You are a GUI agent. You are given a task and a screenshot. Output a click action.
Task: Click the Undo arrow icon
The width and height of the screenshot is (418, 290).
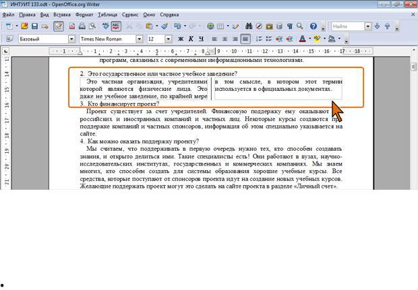(x=177, y=26)
